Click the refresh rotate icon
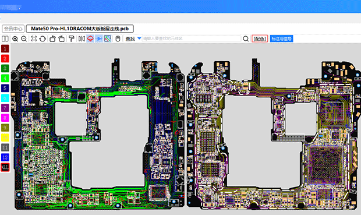361x215 pixels. (x=43, y=38)
